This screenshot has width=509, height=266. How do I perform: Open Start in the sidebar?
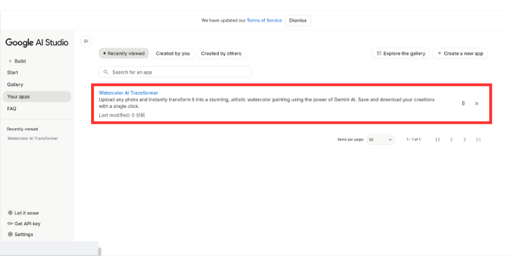[12, 73]
